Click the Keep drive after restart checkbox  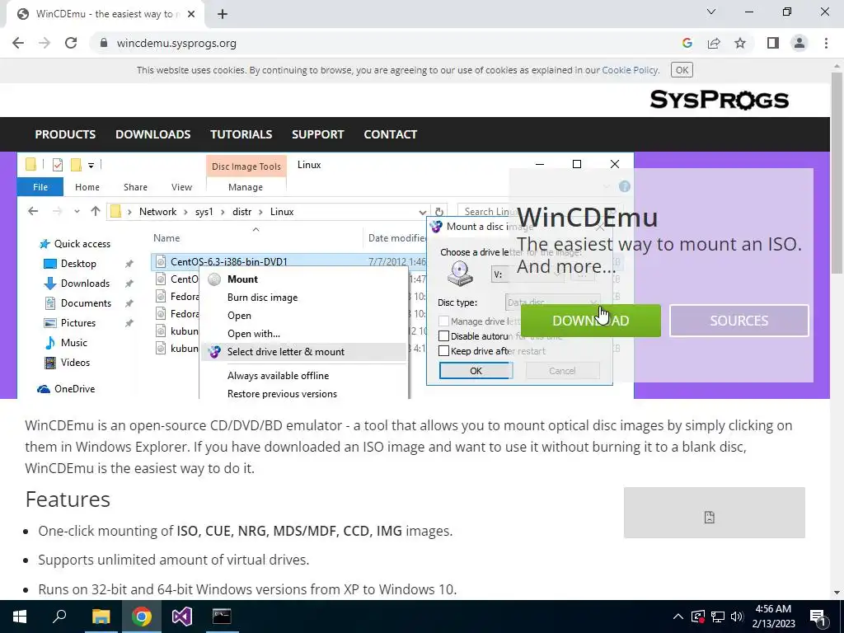coord(443,351)
